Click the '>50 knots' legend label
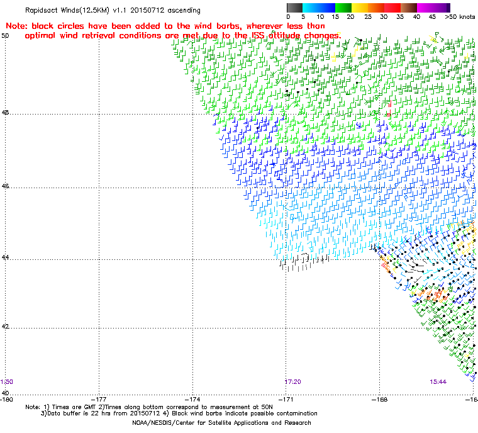Image resolution: width=478 pixels, height=433 pixels. click(x=460, y=17)
